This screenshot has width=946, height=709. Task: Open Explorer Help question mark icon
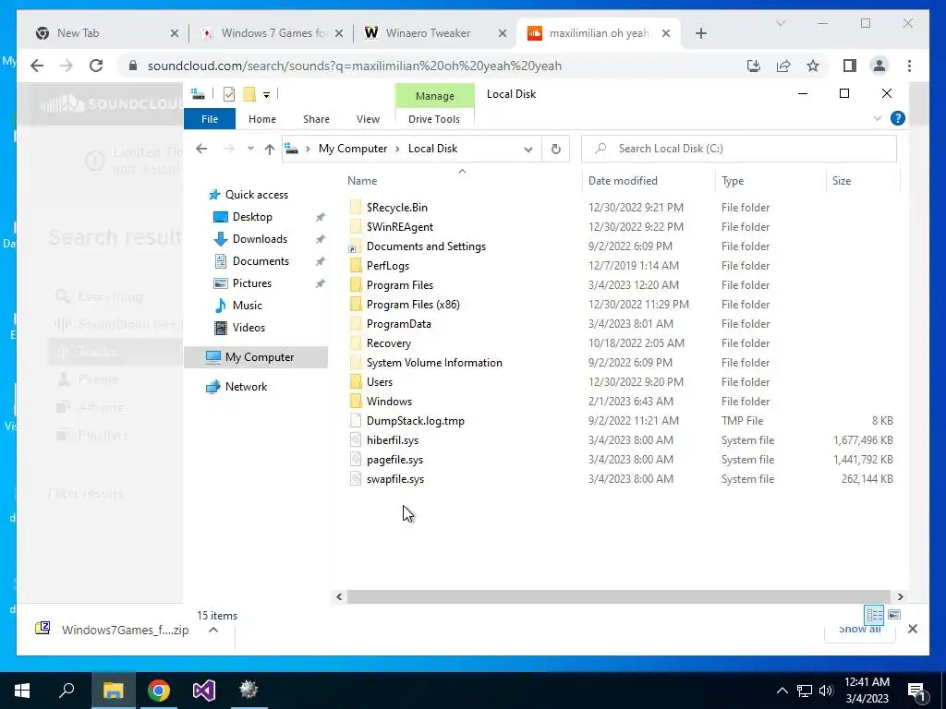(x=898, y=119)
